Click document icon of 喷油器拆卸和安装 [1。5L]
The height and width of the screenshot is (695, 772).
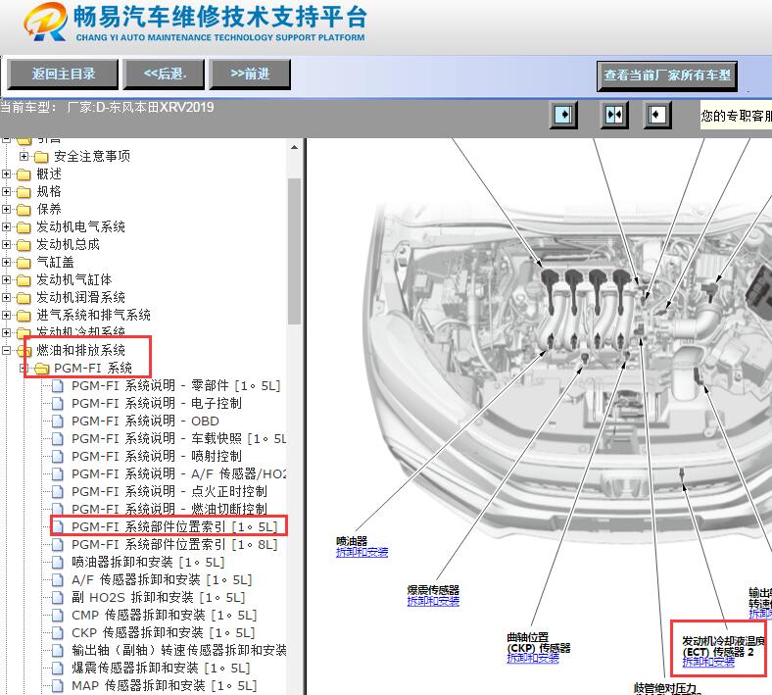point(58,562)
